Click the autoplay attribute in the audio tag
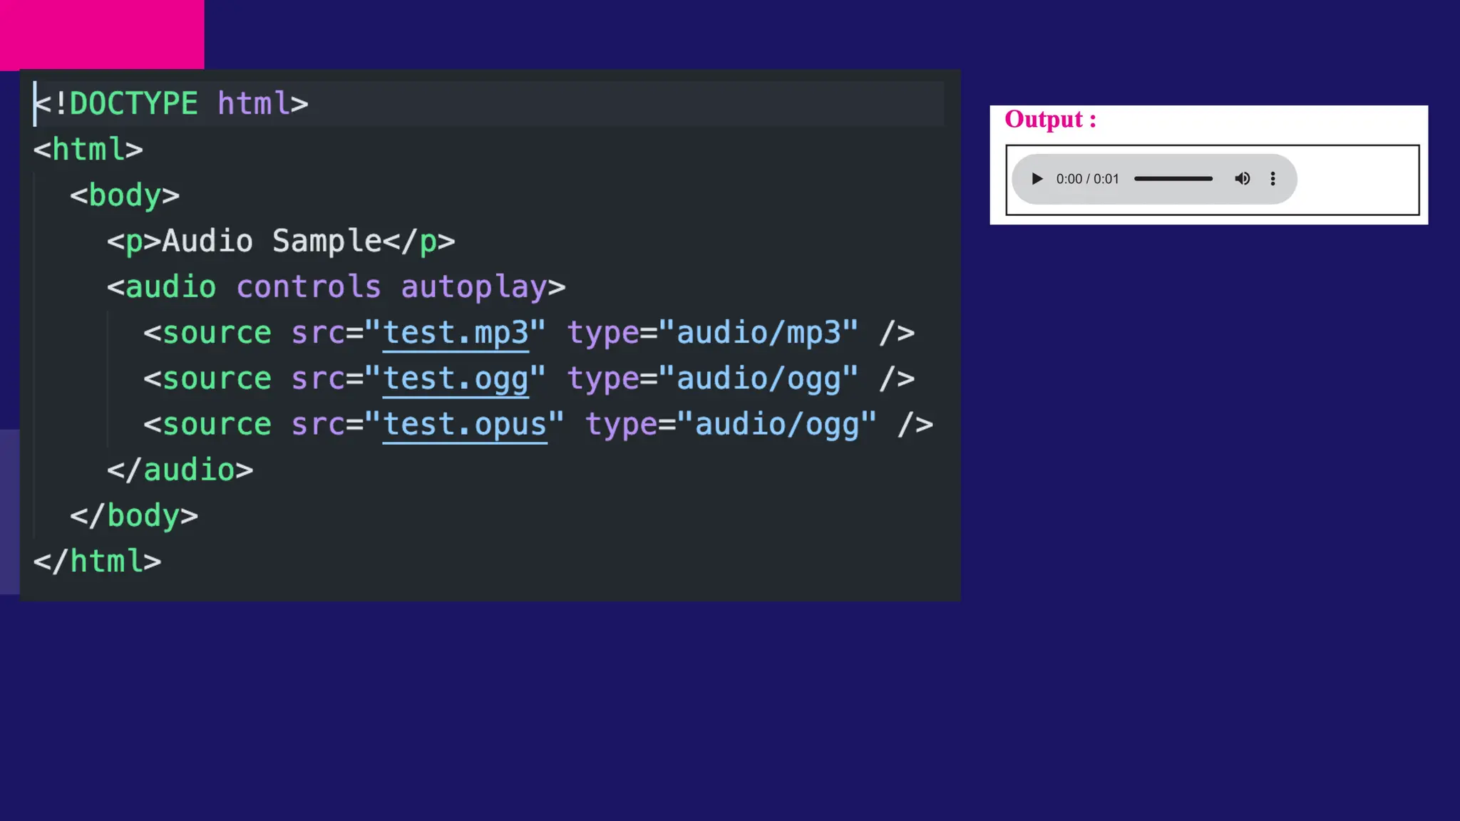The image size is (1460, 821). click(x=473, y=287)
